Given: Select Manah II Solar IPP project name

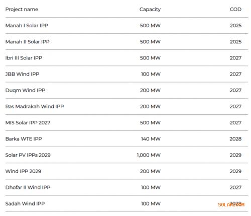Looking at the screenshot, I should click(27, 42).
